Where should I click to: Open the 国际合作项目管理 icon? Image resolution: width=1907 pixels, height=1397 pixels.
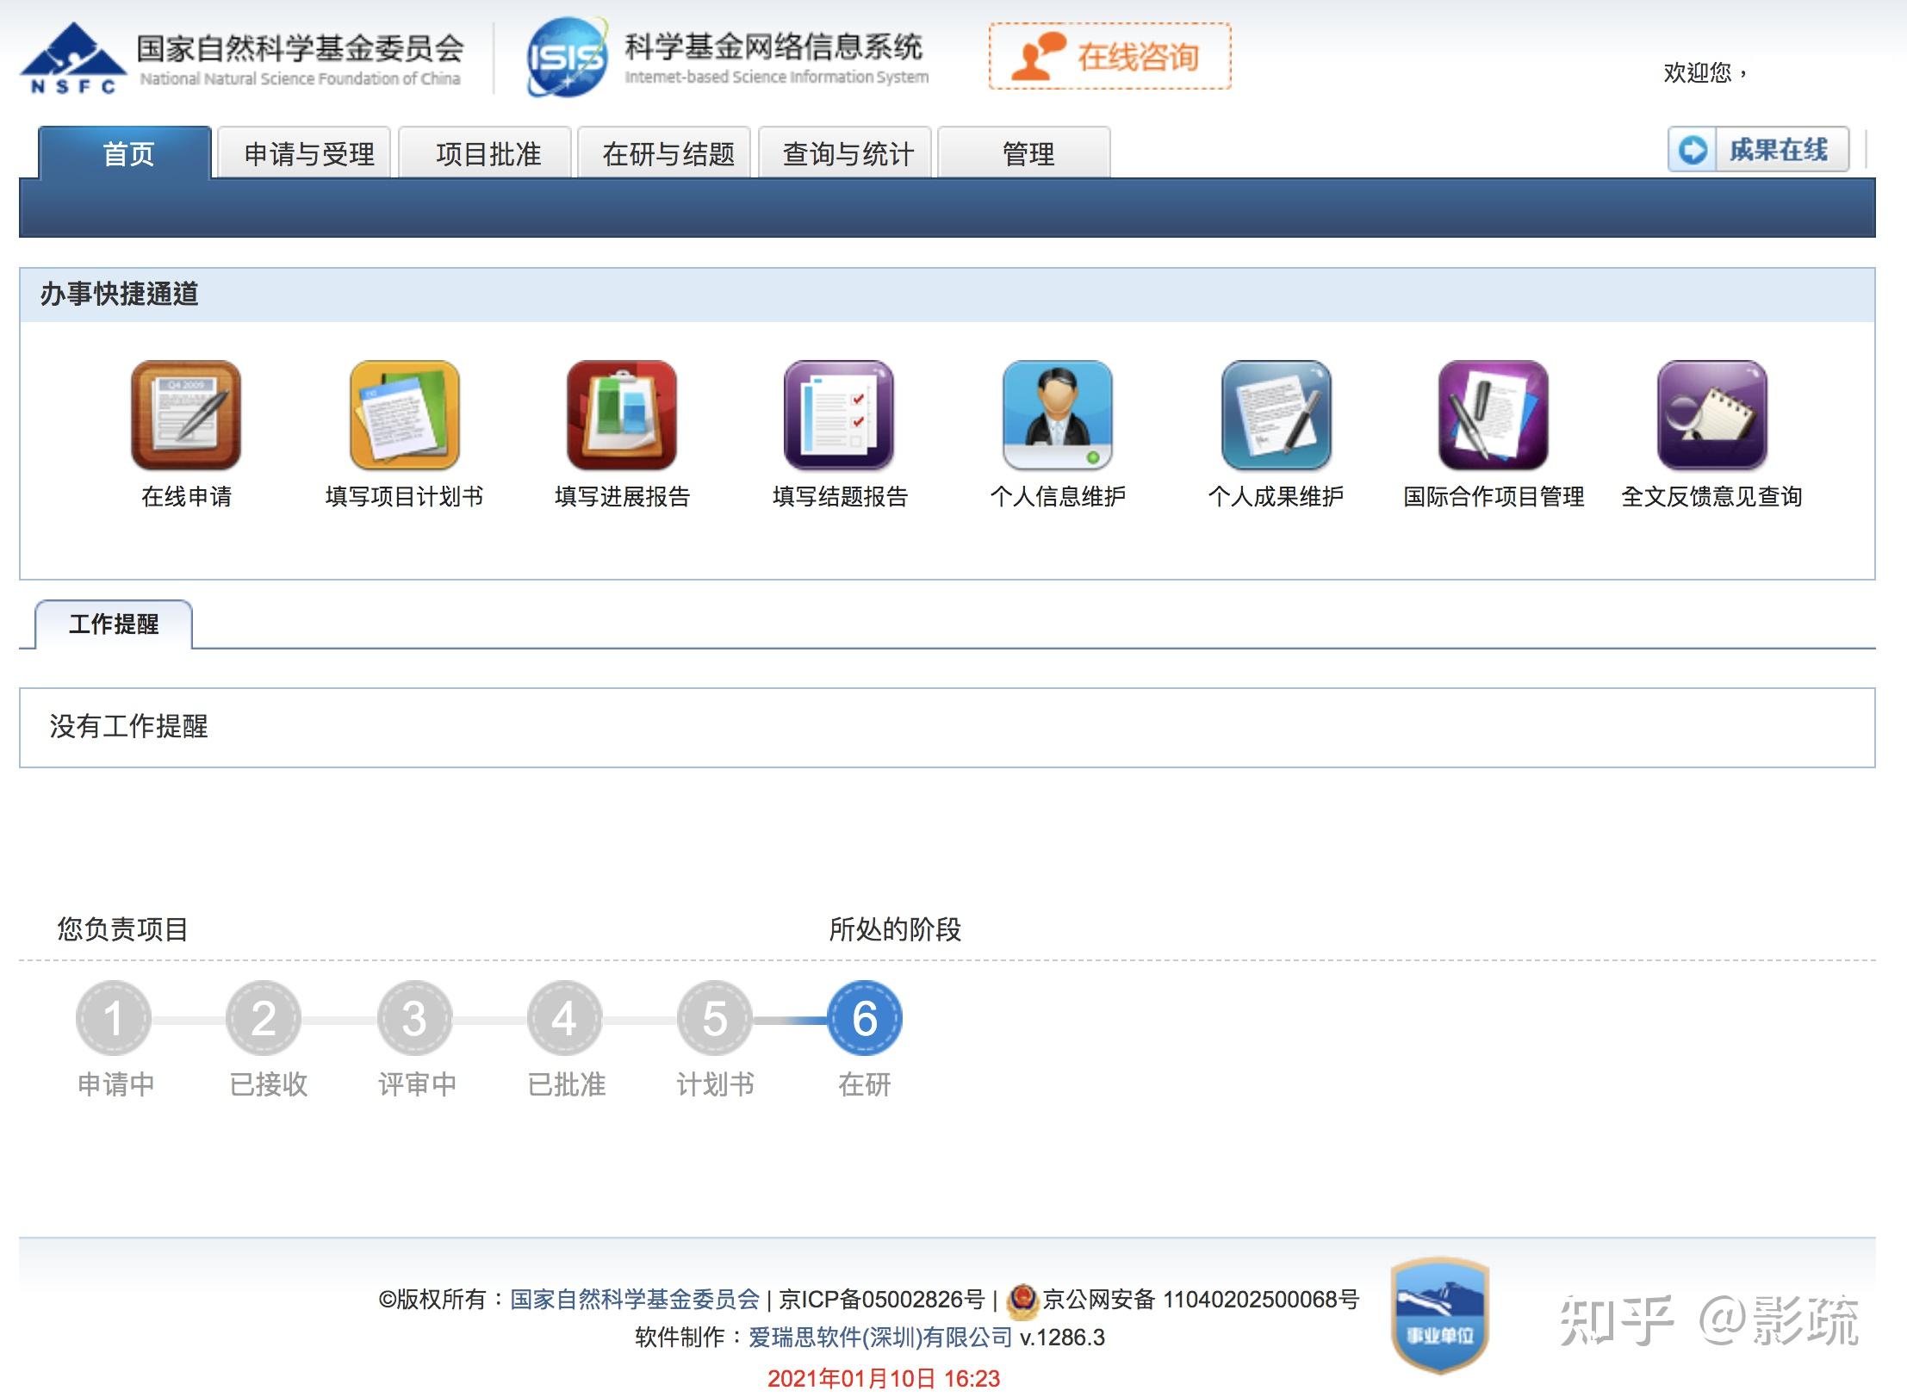[1494, 415]
